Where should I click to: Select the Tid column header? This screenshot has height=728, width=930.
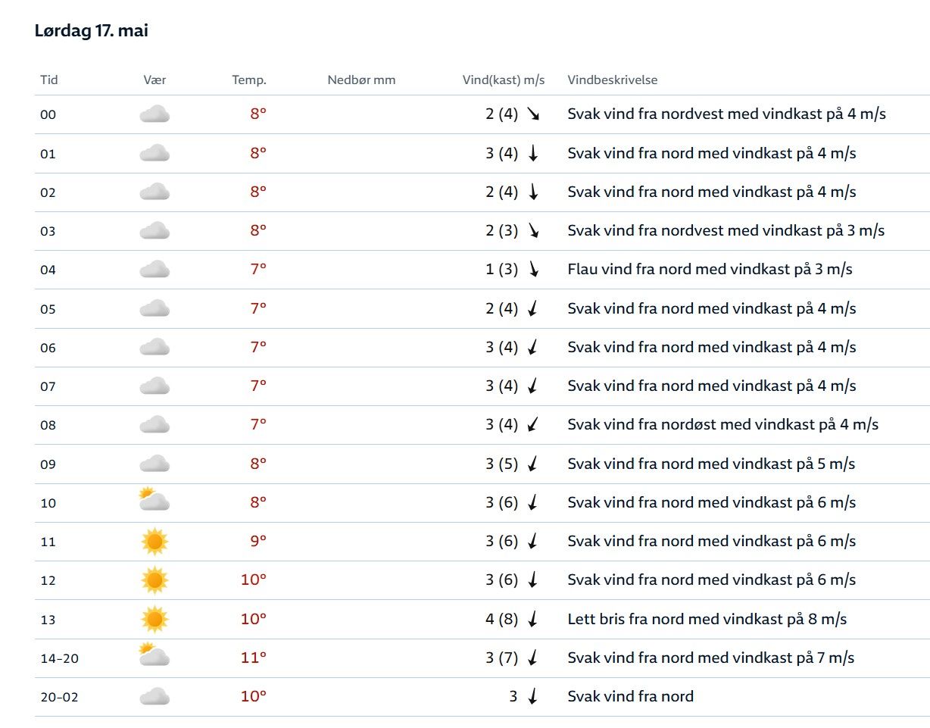[48, 80]
